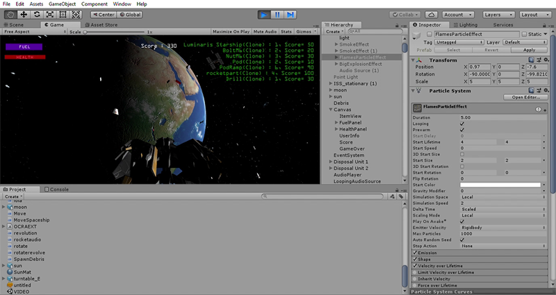Disable the Prewarm checkbox

point(462,131)
